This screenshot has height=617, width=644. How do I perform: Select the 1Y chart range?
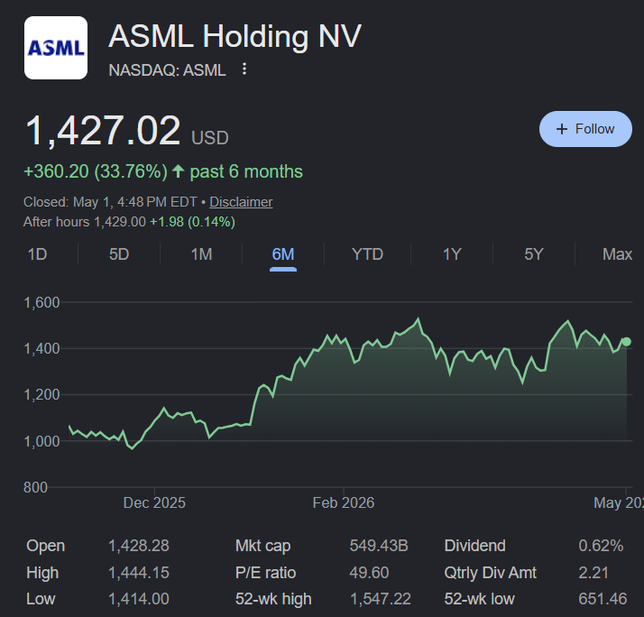[452, 254]
